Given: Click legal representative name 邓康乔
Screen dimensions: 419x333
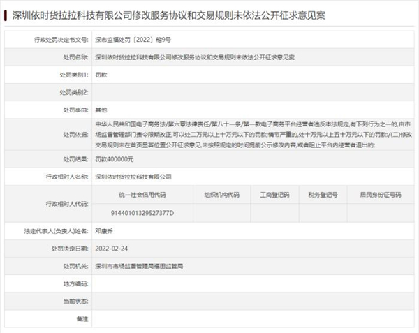Looking at the screenshot, I should pos(103,230).
